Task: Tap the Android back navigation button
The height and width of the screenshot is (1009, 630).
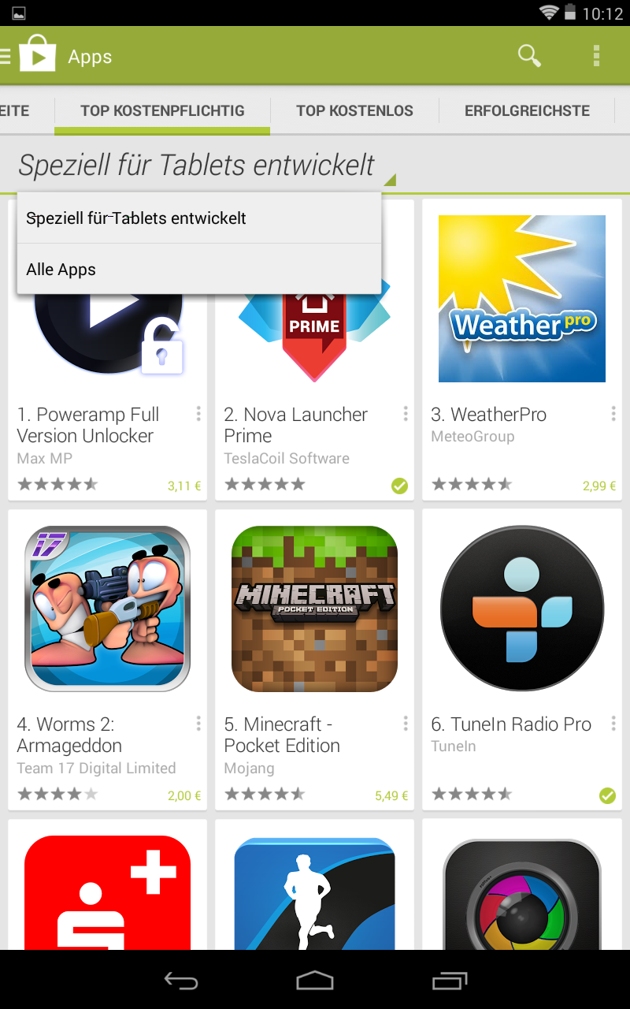Action: click(x=181, y=980)
